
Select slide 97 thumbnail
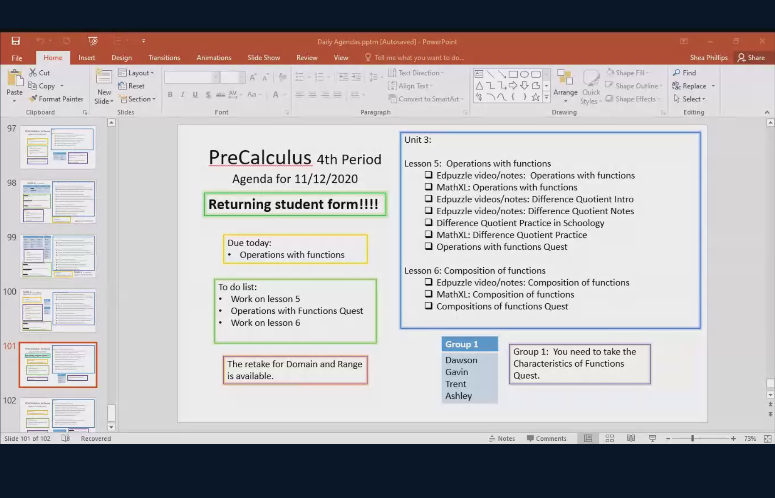coord(58,147)
